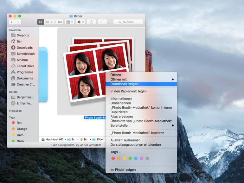
Task: Apply the orange tag in context menu
Action: tap(119, 158)
